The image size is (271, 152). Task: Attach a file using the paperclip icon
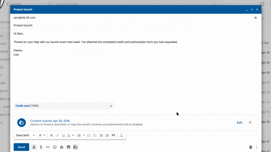41,147
